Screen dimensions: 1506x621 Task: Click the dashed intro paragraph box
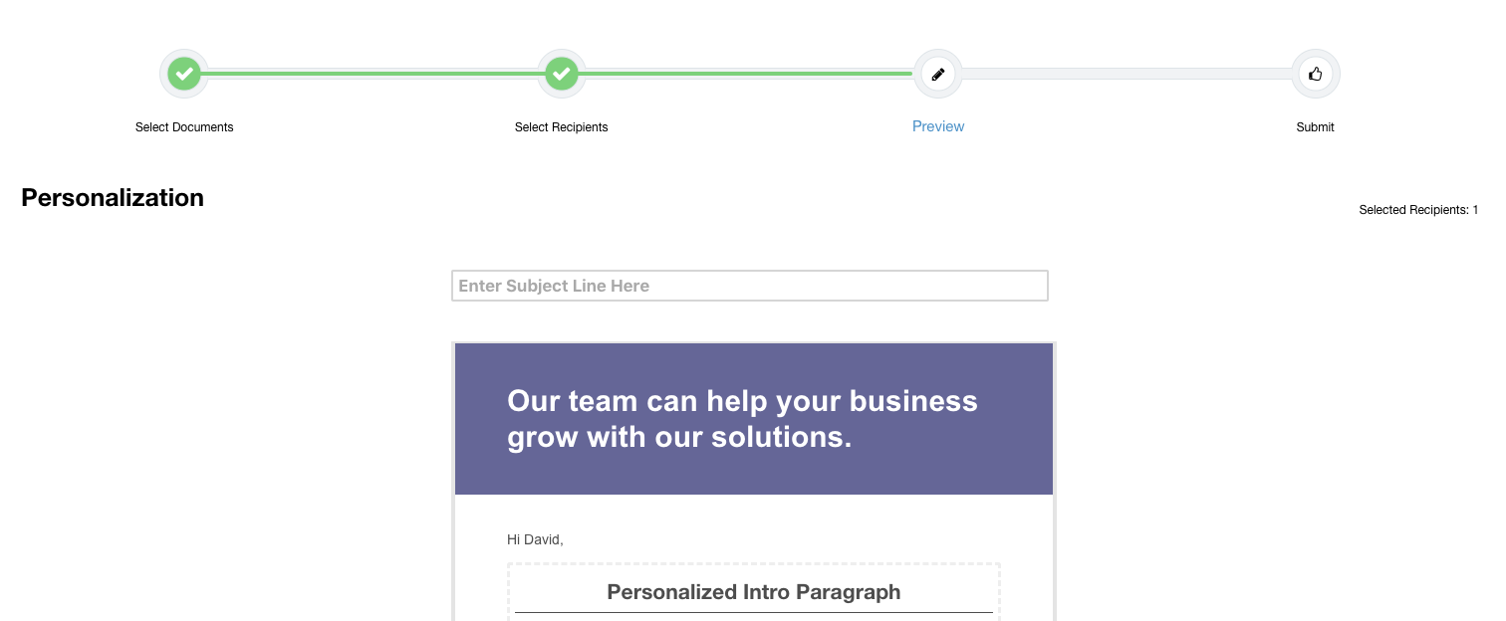(754, 593)
